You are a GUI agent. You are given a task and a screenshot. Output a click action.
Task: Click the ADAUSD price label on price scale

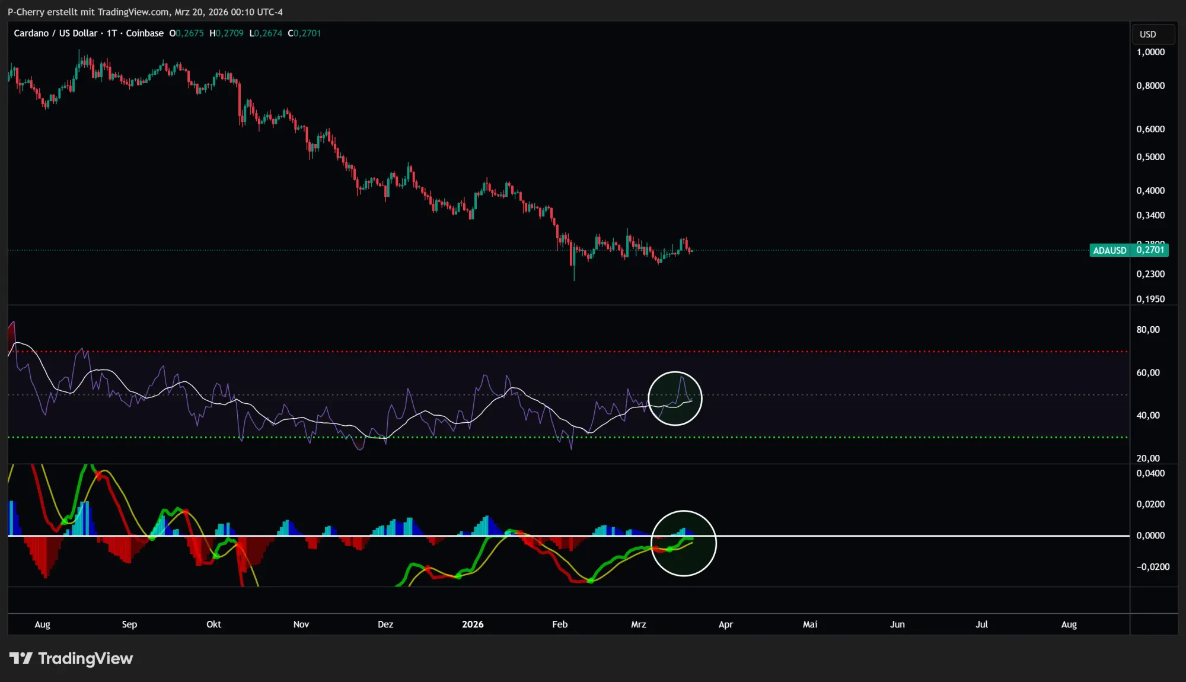(x=1110, y=250)
